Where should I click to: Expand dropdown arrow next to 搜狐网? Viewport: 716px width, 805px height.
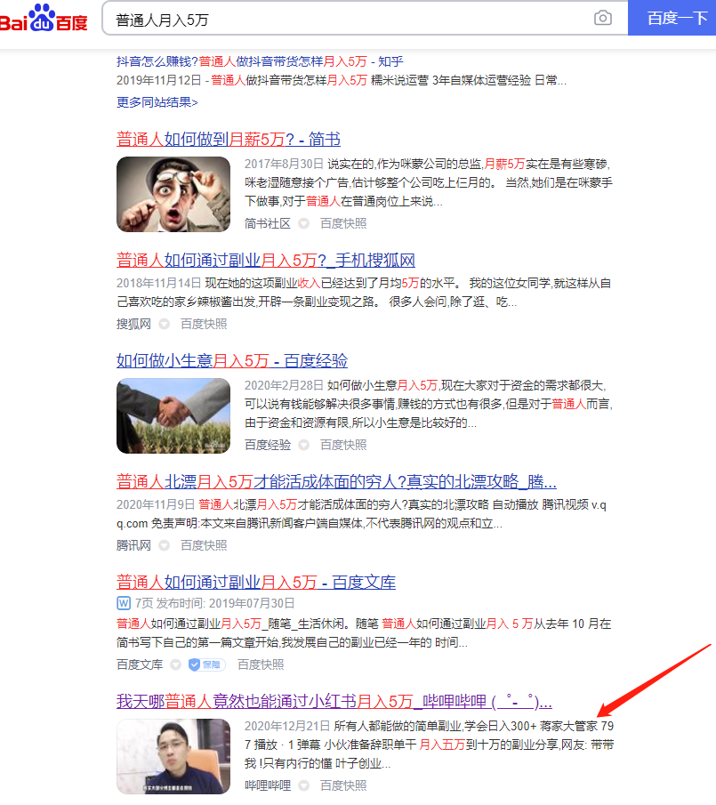pos(165,325)
